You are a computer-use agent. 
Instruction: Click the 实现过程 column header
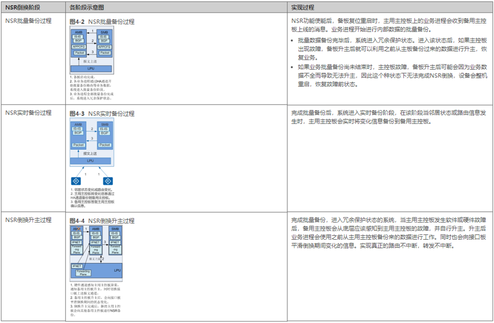(x=303, y=8)
